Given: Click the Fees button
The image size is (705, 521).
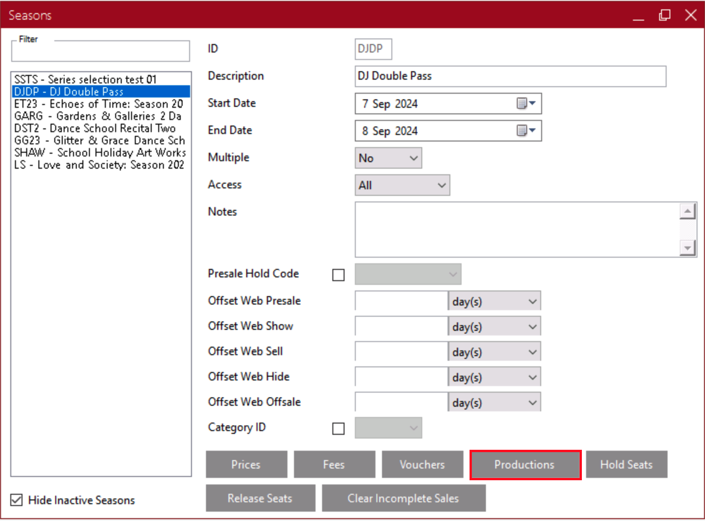Looking at the screenshot, I should [x=334, y=464].
